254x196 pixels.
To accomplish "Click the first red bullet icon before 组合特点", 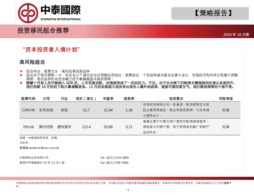I will tap(21, 71).
